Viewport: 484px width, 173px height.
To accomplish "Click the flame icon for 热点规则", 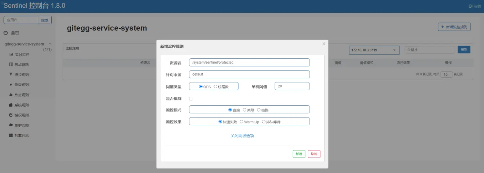I will pyautogui.click(x=11, y=95).
